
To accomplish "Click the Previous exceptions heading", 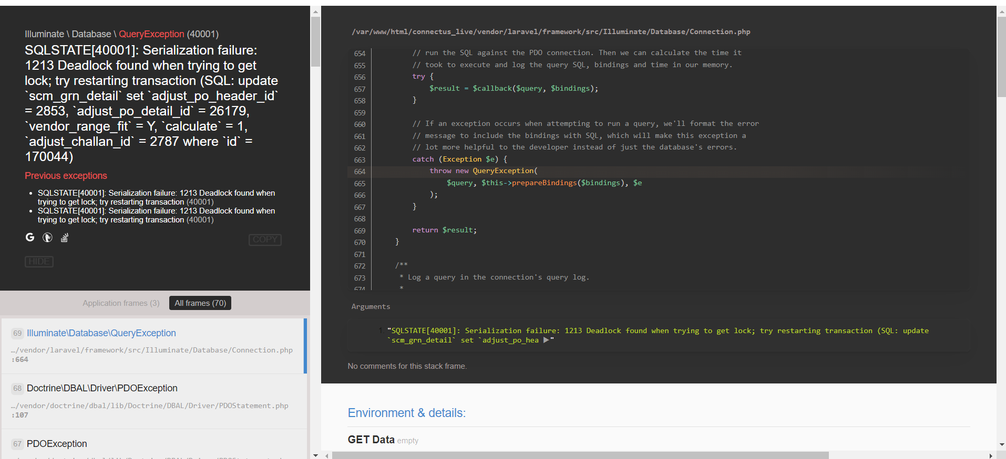I will click(66, 176).
